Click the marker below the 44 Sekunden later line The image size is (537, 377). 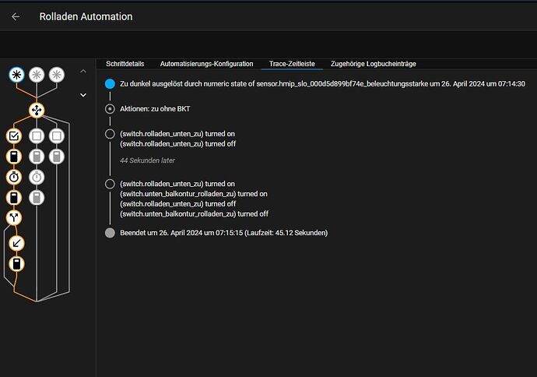(x=110, y=184)
